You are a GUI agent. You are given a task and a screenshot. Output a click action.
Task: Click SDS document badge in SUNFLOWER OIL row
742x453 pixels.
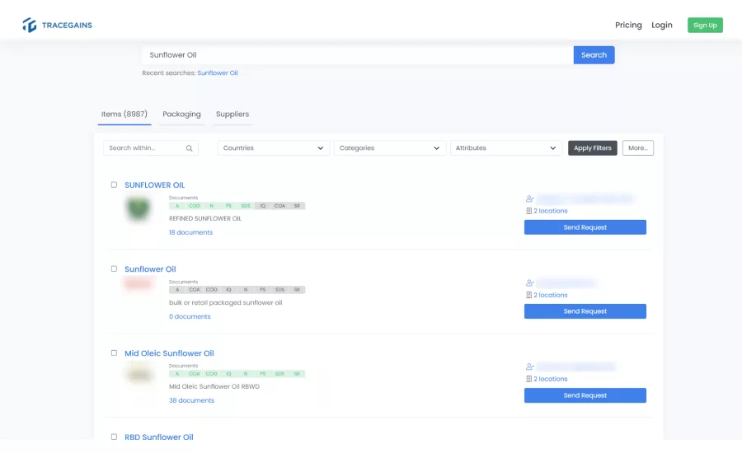246,206
